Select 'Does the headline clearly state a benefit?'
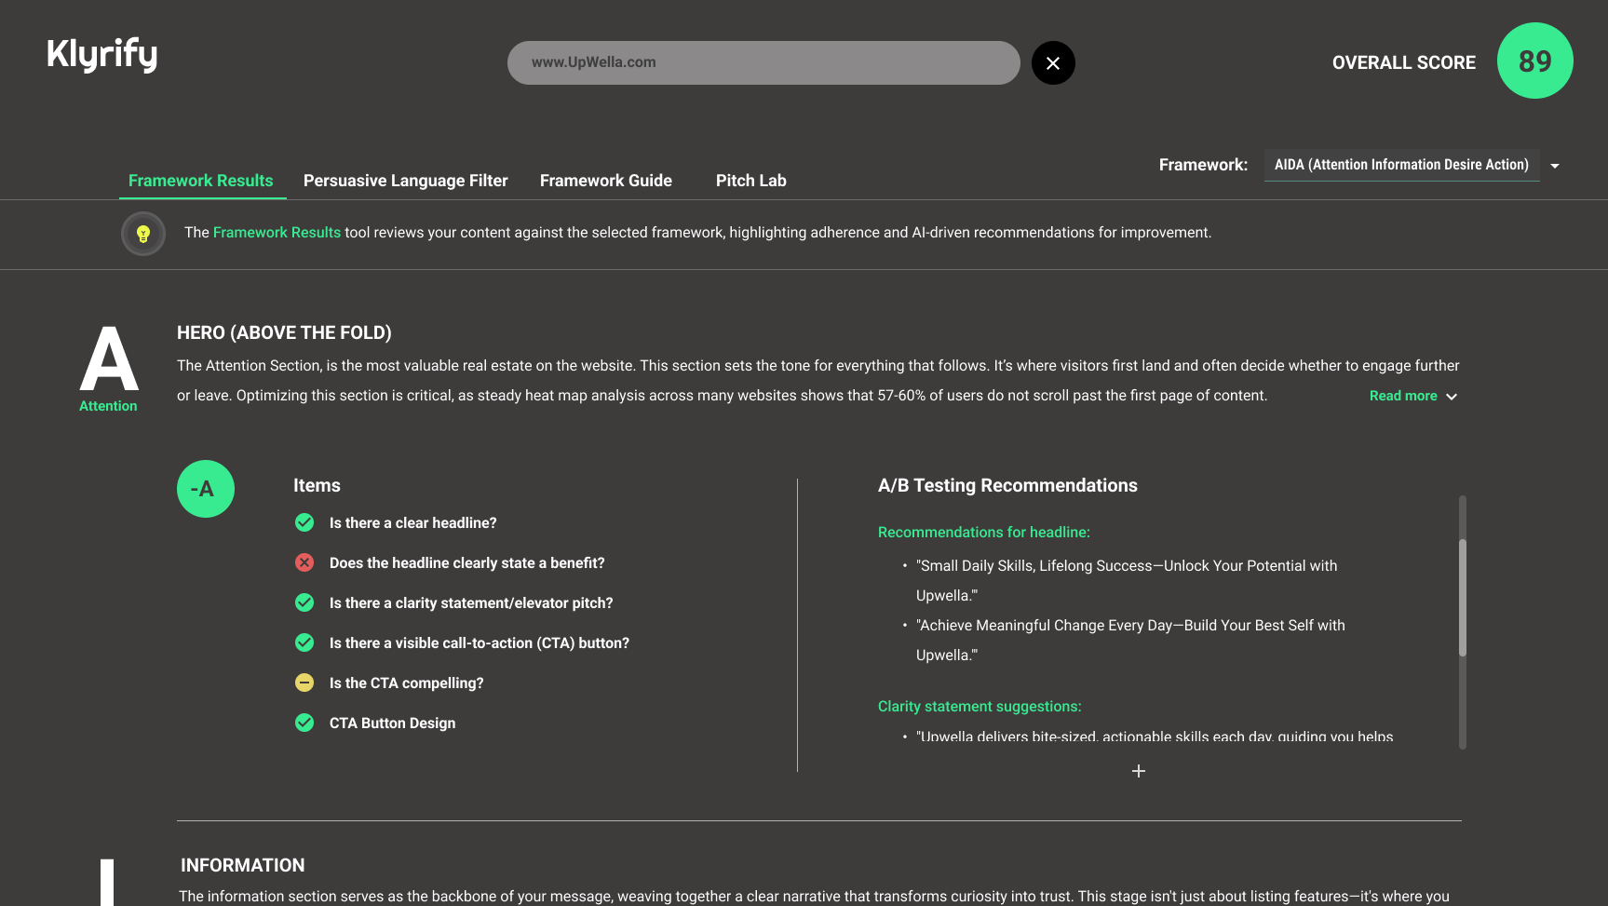Viewport: 1608px width, 906px height. [467, 563]
